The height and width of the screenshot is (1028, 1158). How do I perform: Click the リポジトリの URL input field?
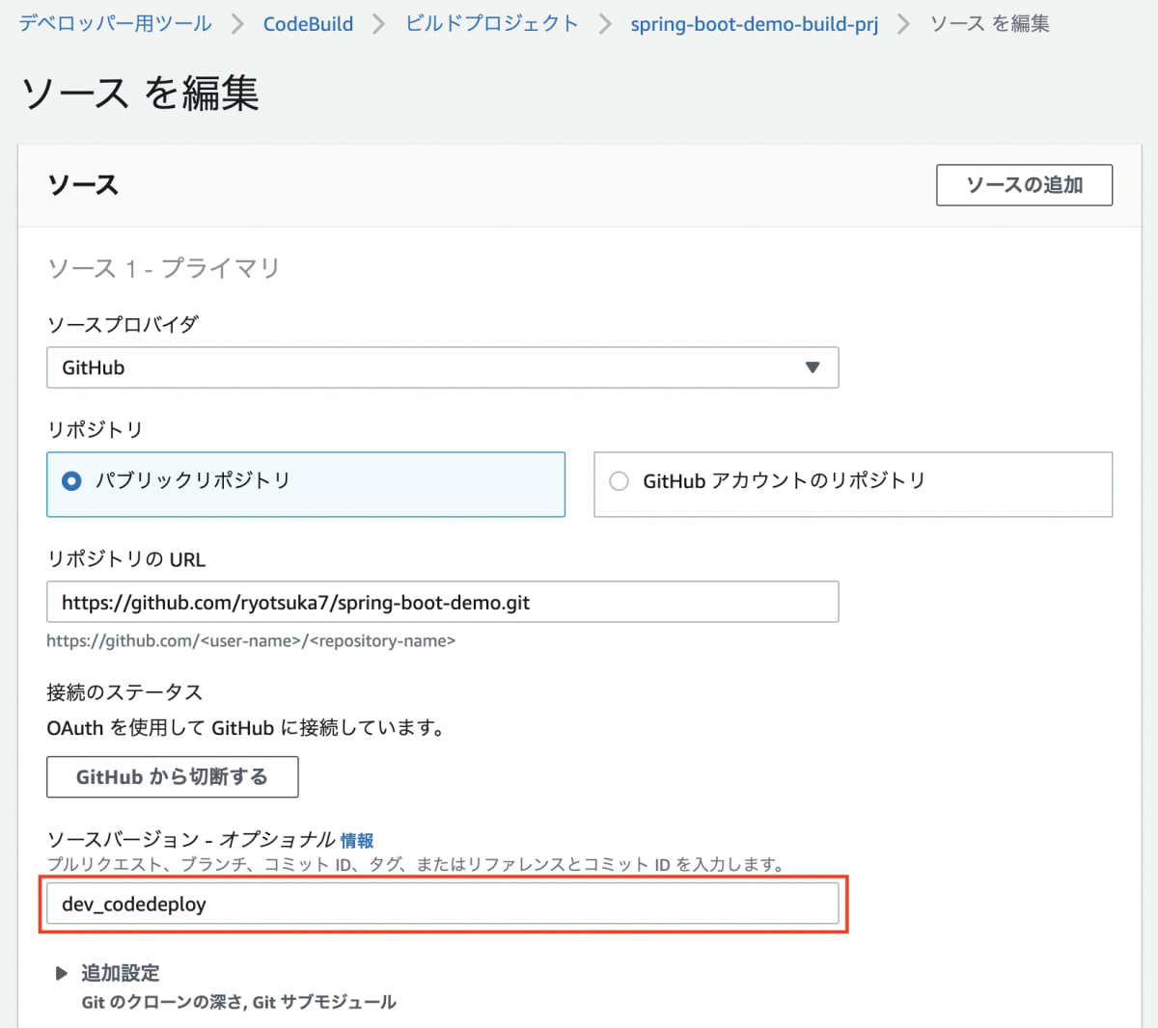(442, 602)
